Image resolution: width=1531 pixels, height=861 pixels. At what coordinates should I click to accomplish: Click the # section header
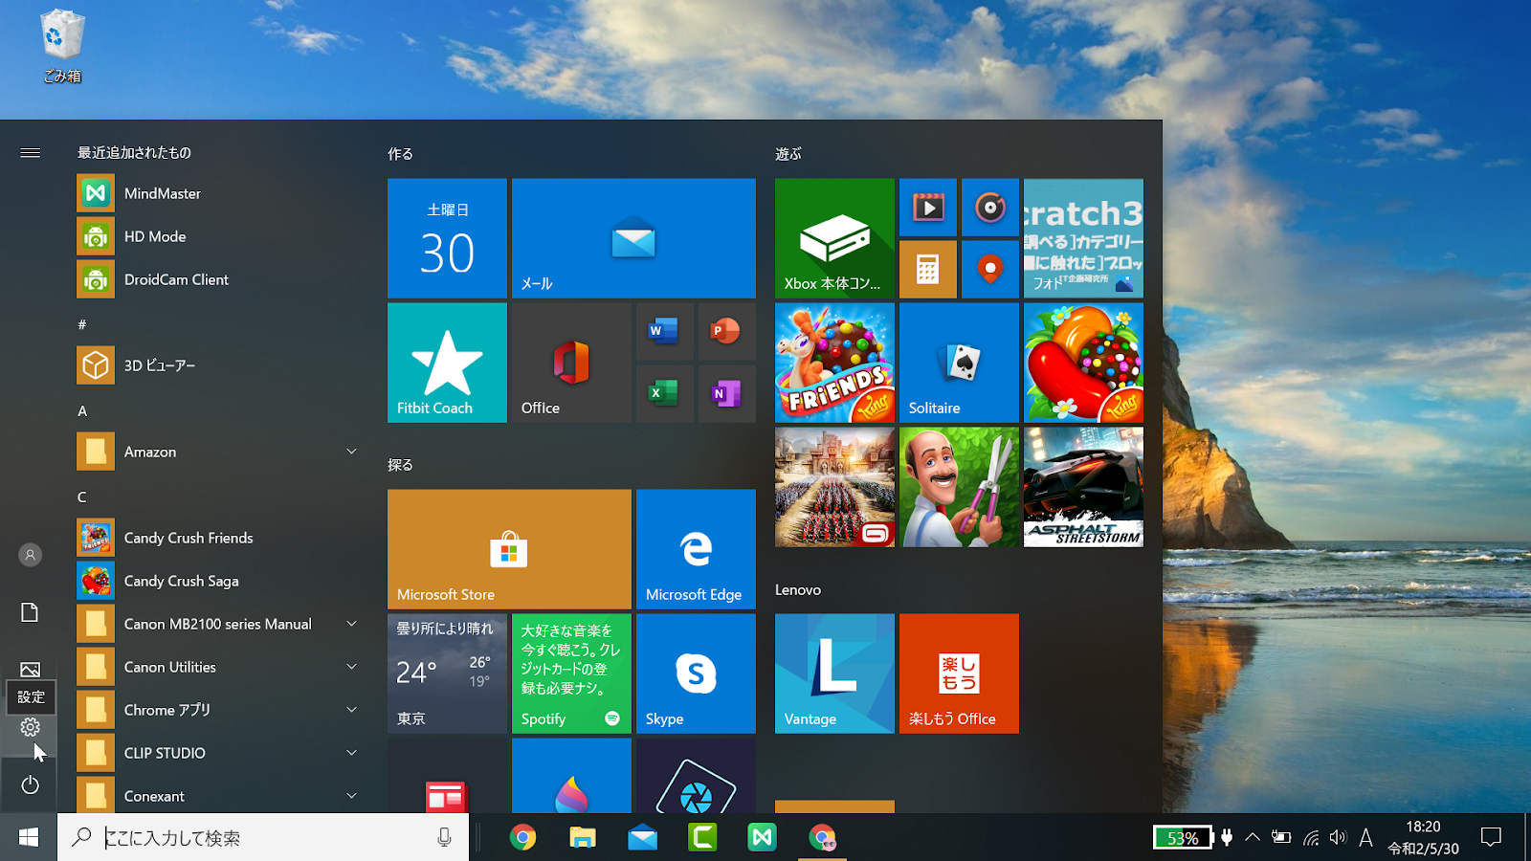82,324
